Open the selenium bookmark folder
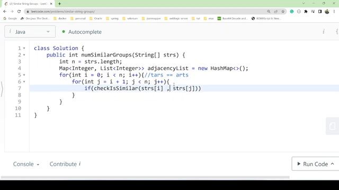Image resolution: width=339 pixels, height=190 pixels. click(x=130, y=18)
